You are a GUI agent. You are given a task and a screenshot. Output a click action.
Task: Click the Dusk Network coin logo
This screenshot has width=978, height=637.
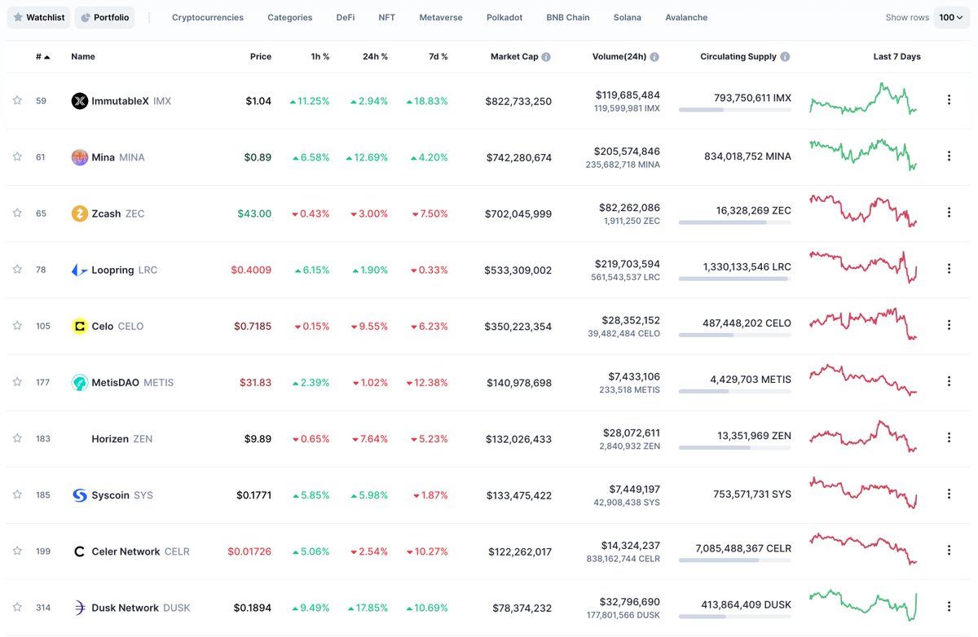[x=80, y=608]
